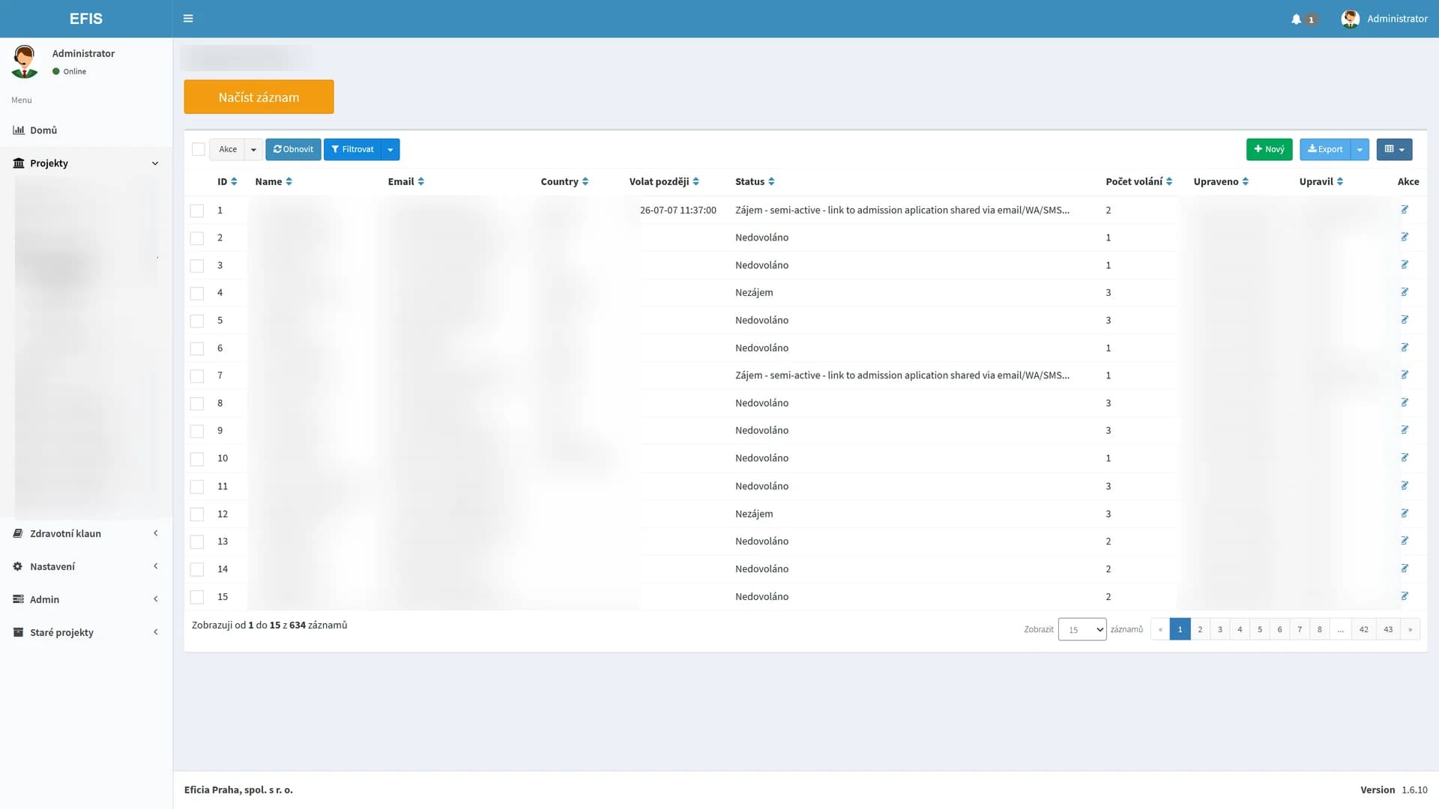This screenshot has width=1439, height=809.
Task: Open the notifications bell icon
Action: 1296,19
